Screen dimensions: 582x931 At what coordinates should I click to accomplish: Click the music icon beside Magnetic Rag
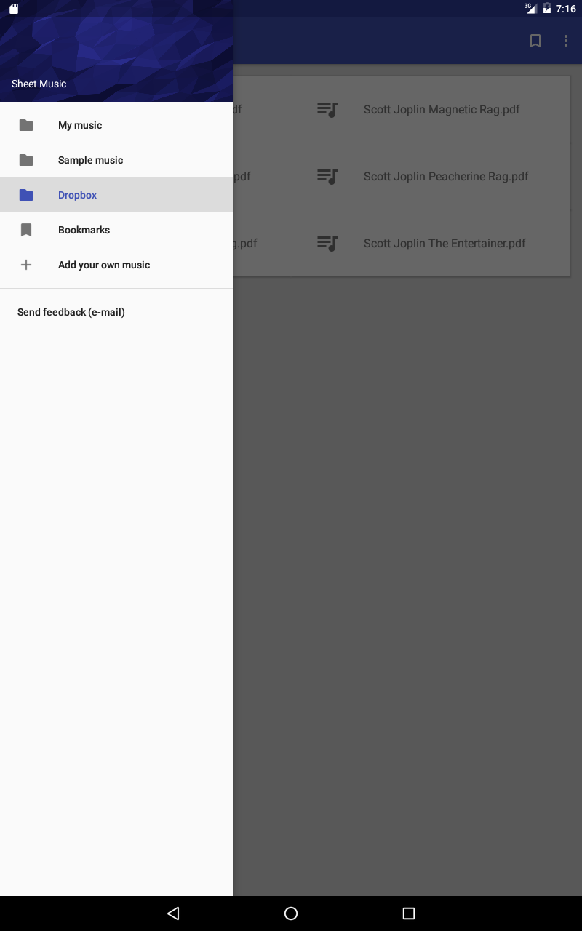pyautogui.click(x=328, y=110)
